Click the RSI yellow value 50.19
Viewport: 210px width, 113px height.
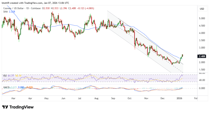click(x=18, y=76)
